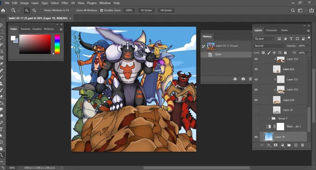Add a layer style with fx icon
This screenshot has height=170, width=316.
click(x=269, y=145)
